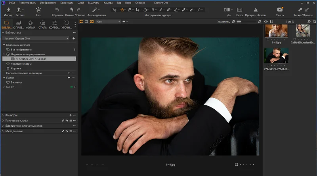Open the Узнать learning icon
This screenshot has height=176, width=317.
(280, 9)
